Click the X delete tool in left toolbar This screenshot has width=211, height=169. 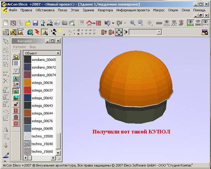pos(6,81)
